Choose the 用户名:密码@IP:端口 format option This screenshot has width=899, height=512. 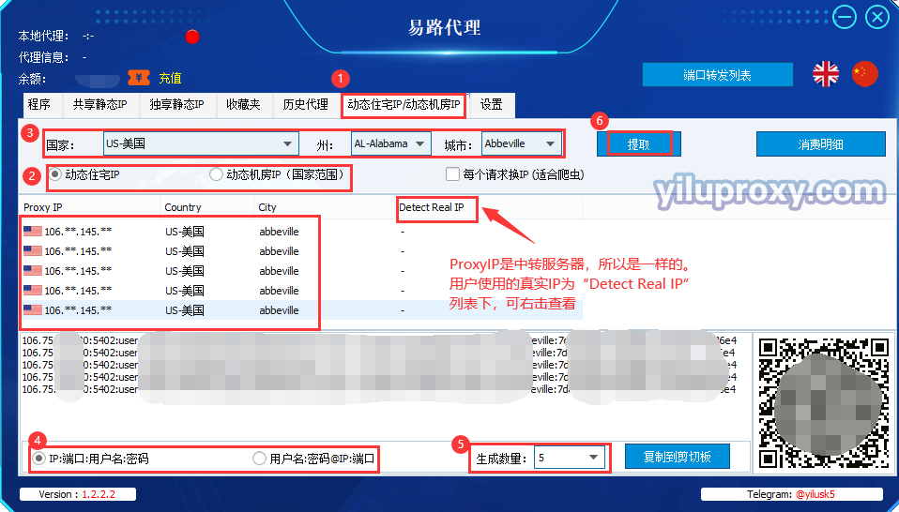pos(314,459)
